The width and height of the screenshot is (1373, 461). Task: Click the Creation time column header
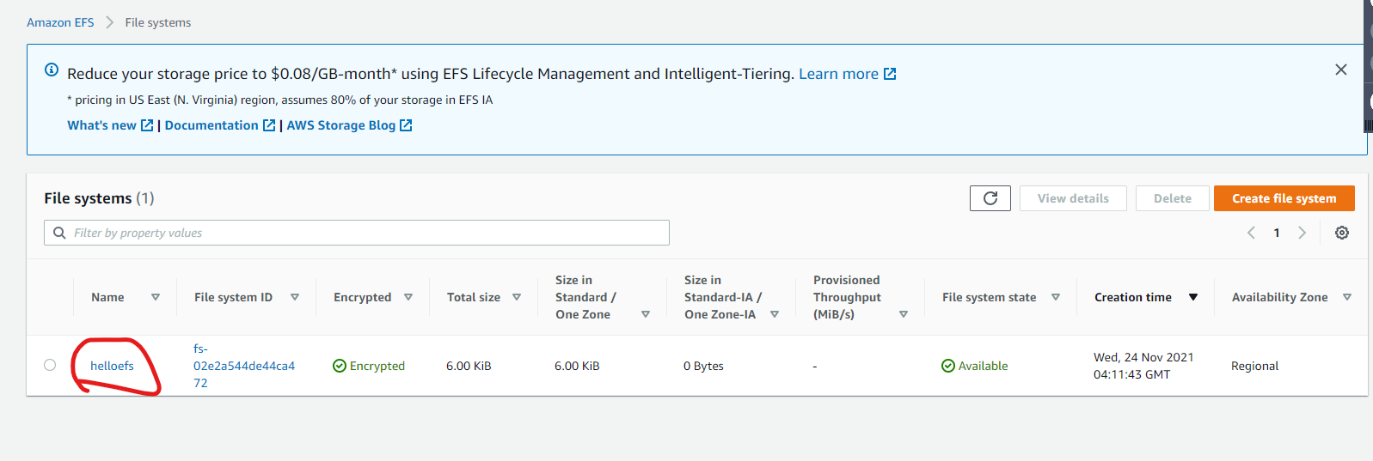point(1133,297)
